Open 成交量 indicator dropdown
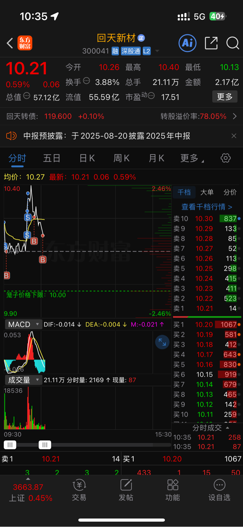243x527 pixels. [x=24, y=380]
